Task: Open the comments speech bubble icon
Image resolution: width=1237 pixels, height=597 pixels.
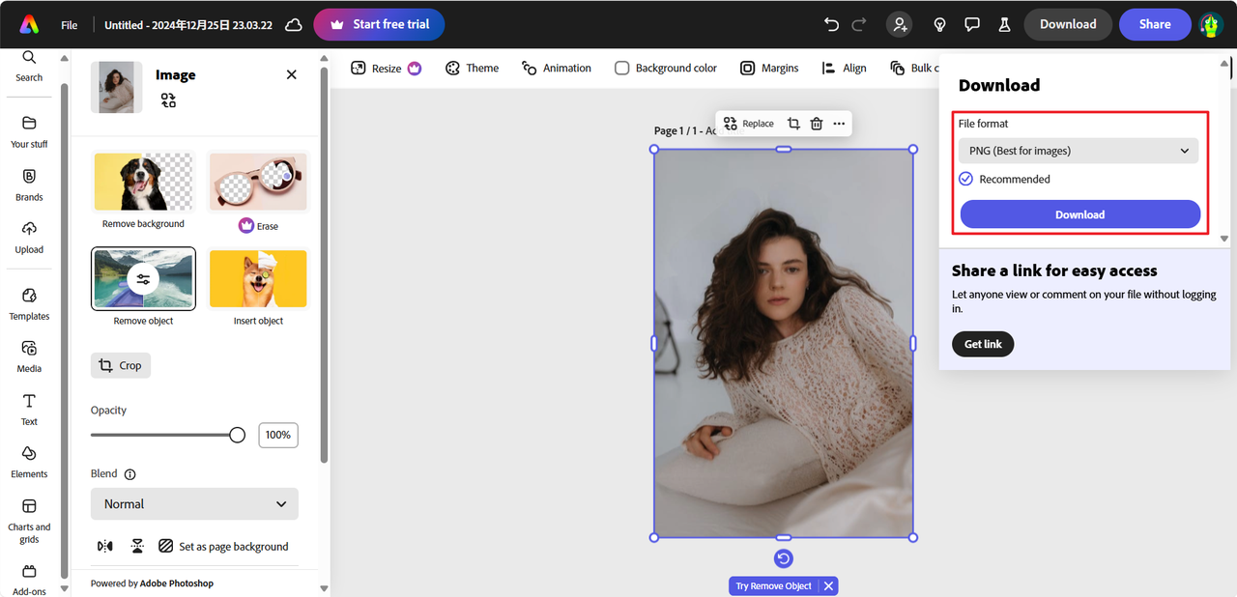Action: coord(972,24)
